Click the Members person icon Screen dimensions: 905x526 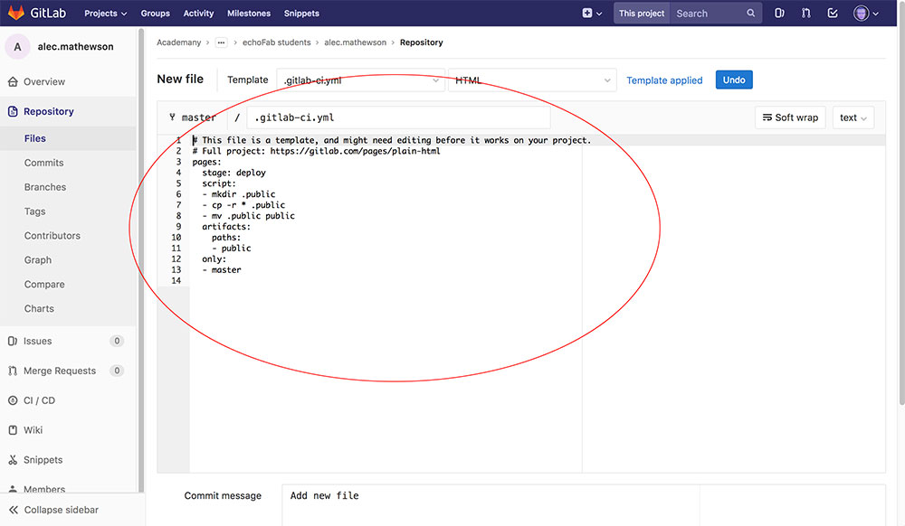(13, 489)
